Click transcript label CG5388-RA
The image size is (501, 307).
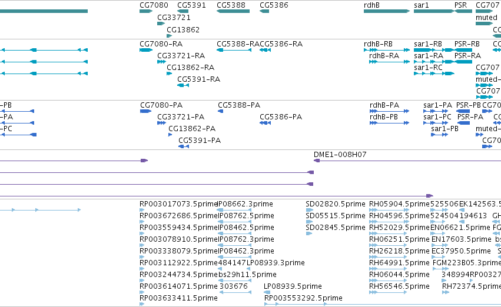tap(238, 44)
